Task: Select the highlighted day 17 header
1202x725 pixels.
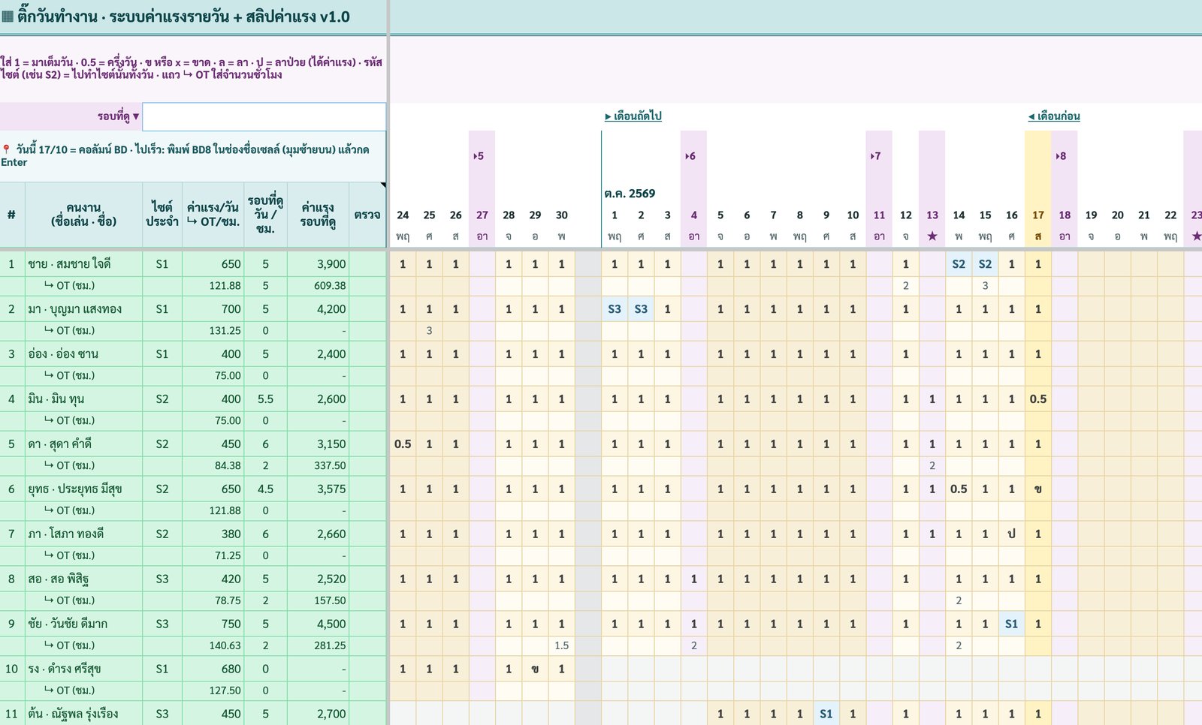Action: [1038, 215]
